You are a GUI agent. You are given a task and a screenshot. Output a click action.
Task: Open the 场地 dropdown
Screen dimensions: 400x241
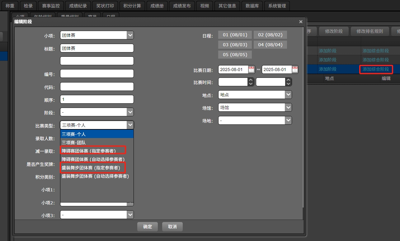coord(288,120)
